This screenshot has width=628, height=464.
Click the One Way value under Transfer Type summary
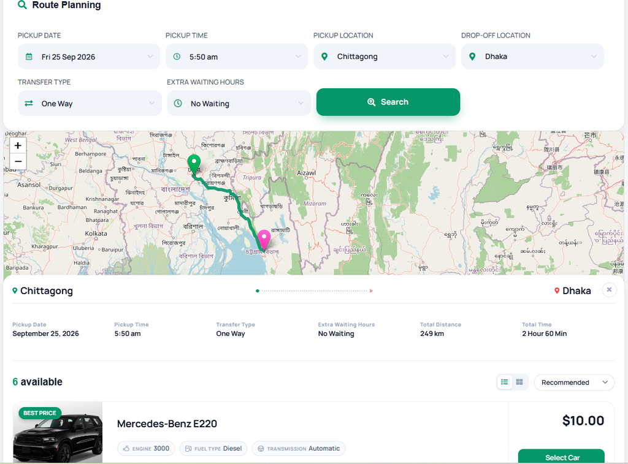tap(231, 333)
